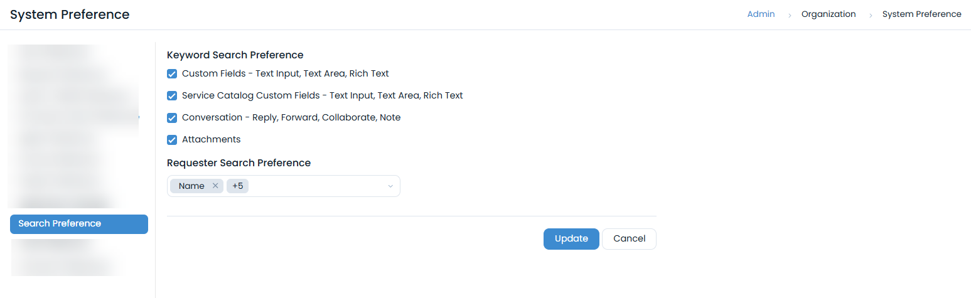Open the Organization breadcrumb
This screenshot has width=971, height=298.
click(829, 14)
